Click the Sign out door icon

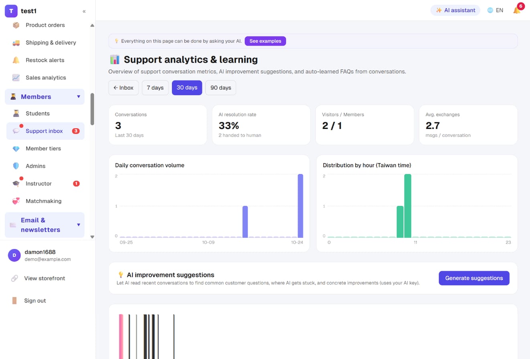pos(14,301)
